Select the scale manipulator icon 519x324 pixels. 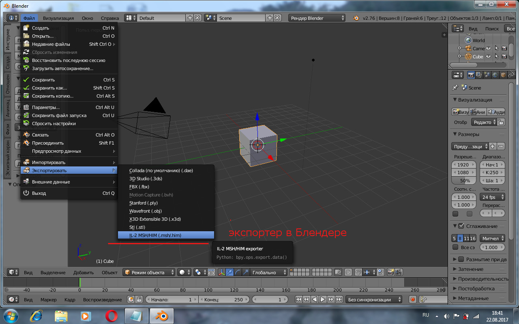[245, 272]
